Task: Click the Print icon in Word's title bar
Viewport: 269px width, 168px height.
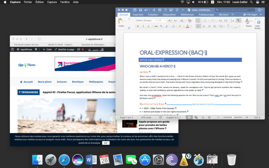Action: [x=160, y=10]
